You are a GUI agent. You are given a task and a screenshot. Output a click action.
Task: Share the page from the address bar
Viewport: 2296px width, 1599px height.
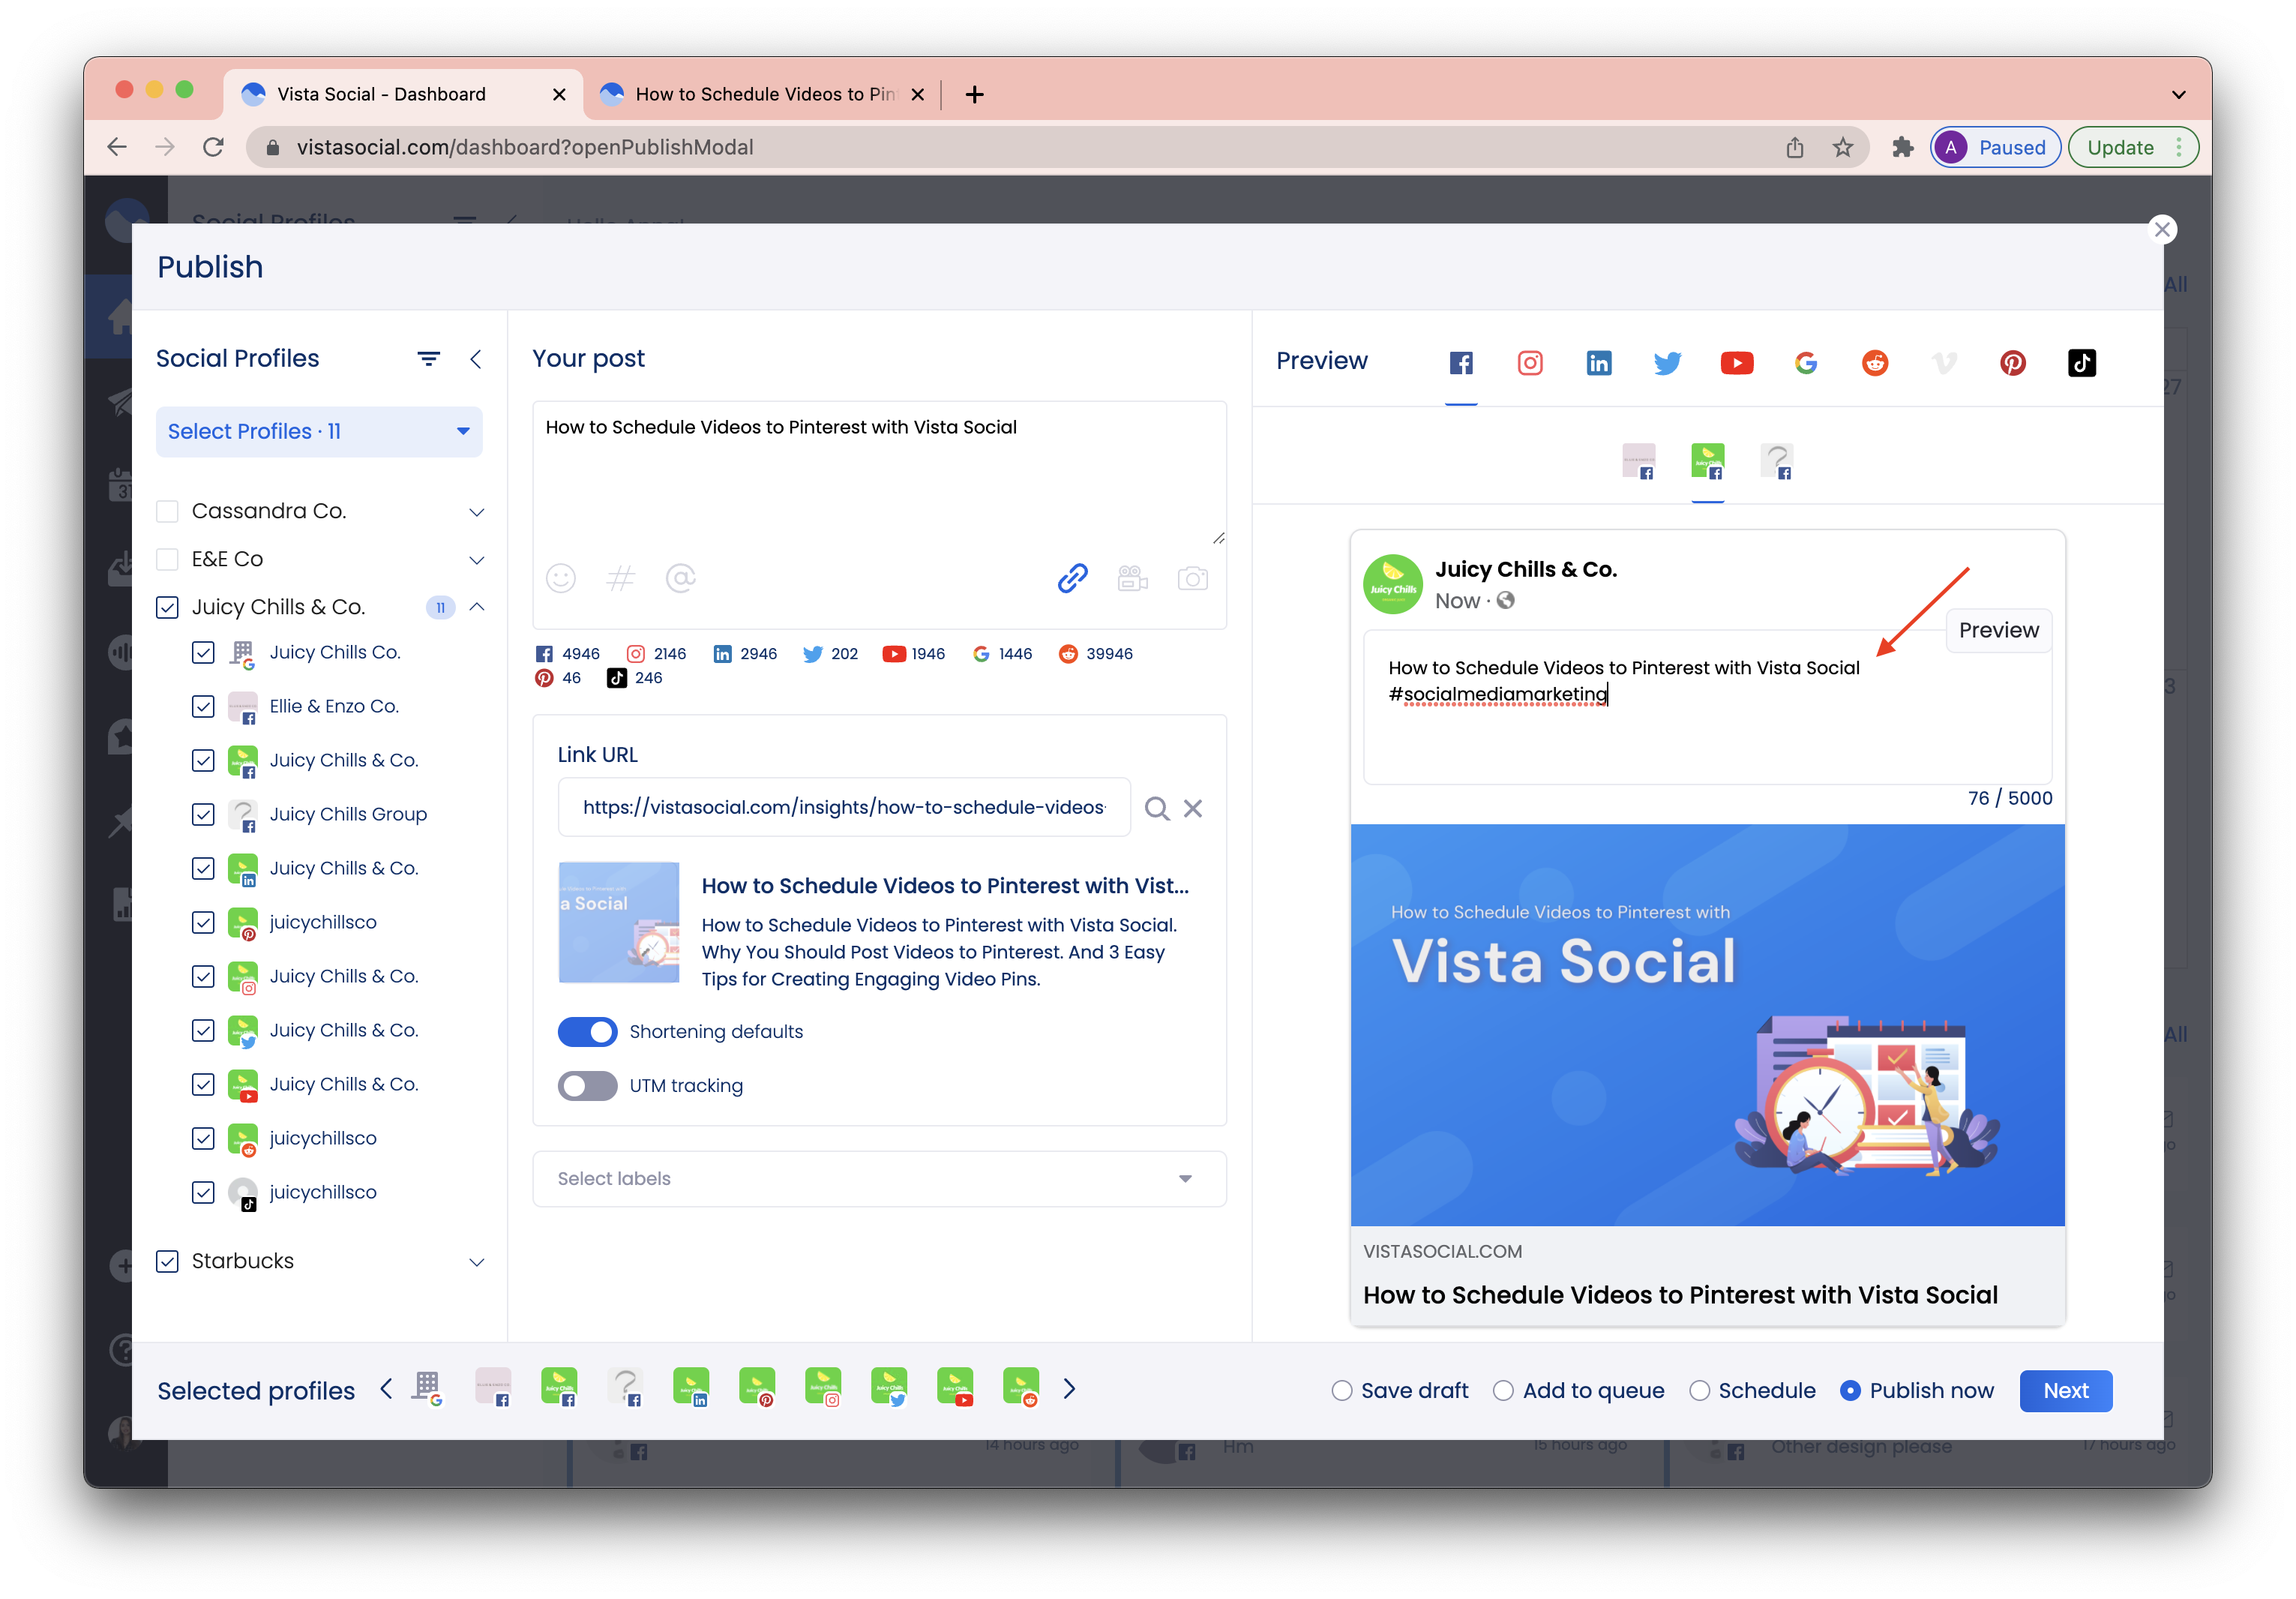[x=1795, y=148]
